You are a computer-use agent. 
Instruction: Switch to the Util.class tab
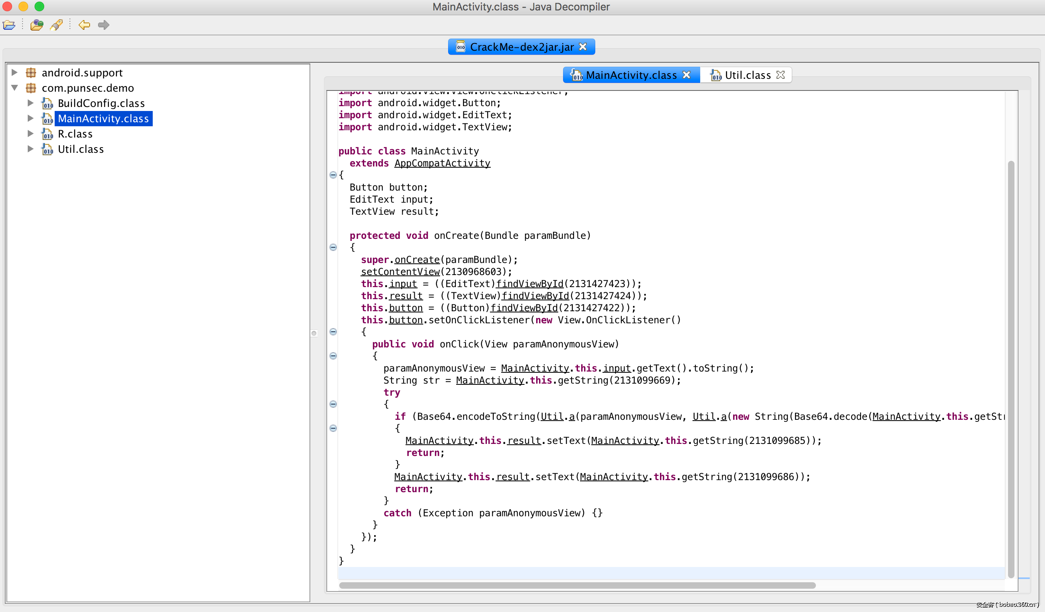747,75
